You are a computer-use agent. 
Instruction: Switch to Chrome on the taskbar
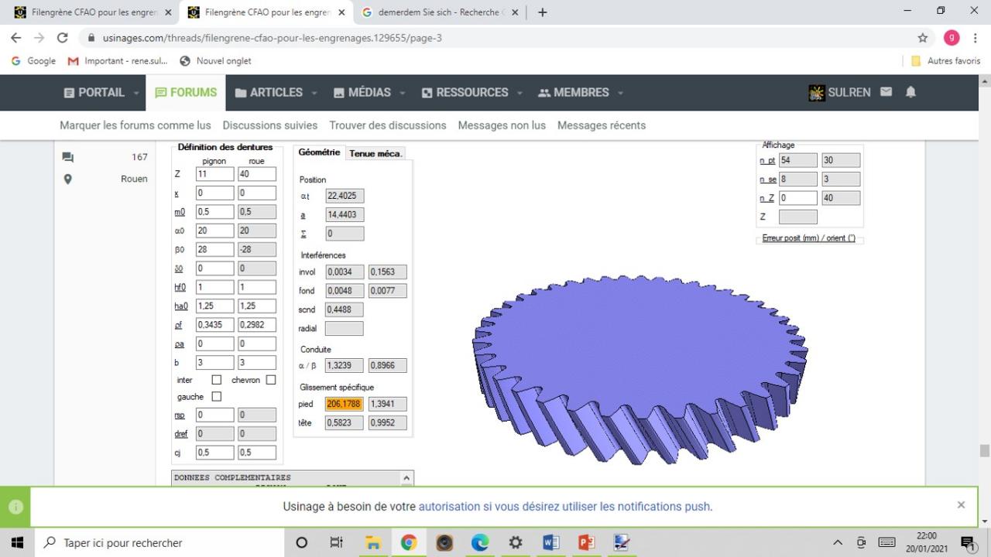click(409, 542)
